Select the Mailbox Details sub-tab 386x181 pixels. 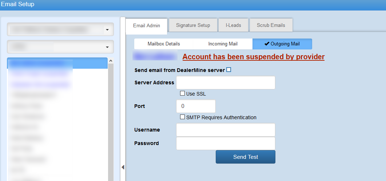point(164,44)
